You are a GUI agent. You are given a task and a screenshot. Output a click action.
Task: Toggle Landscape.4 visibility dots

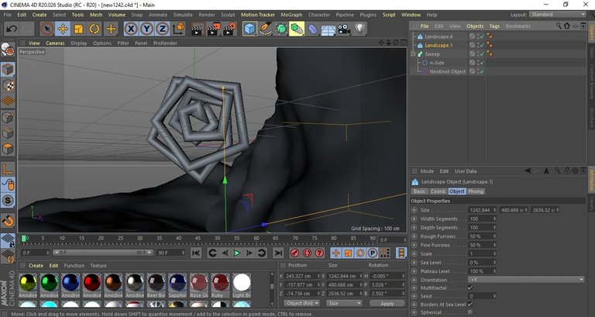pyautogui.click(x=478, y=36)
